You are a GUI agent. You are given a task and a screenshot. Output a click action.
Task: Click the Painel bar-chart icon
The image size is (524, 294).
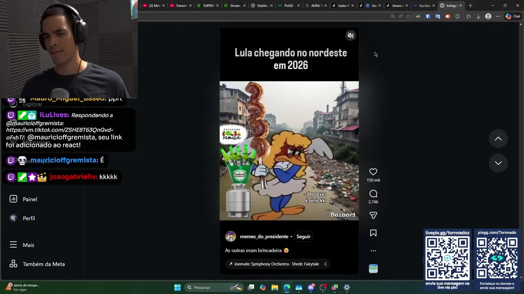point(13,199)
